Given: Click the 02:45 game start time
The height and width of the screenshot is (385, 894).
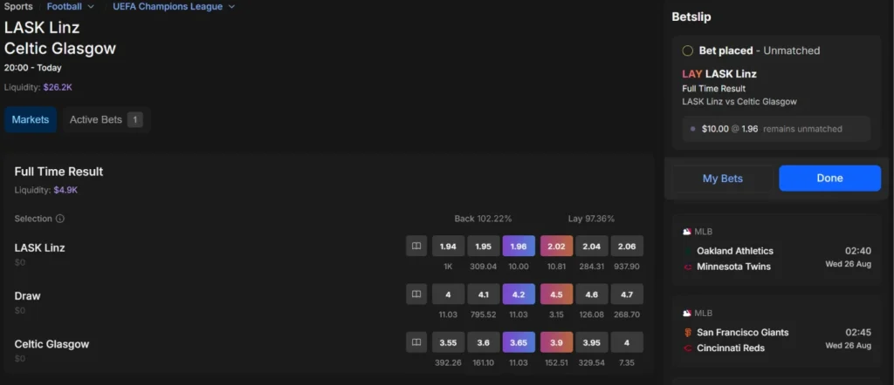Looking at the screenshot, I should click(x=858, y=332).
